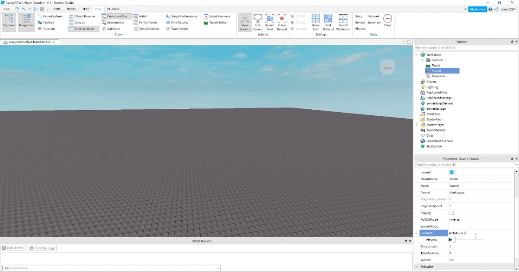
Task: Check the Playing checkbox
Action: tap(452, 213)
